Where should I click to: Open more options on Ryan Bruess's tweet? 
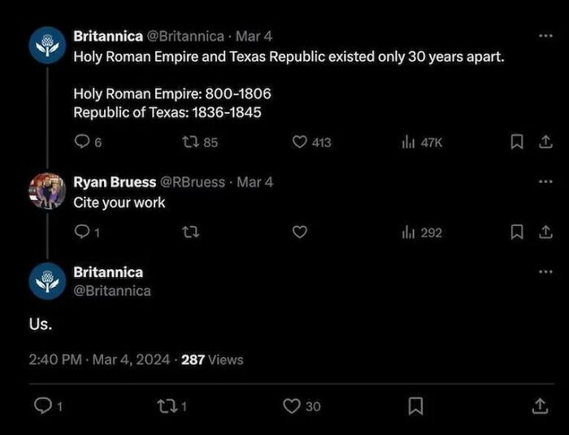click(545, 181)
